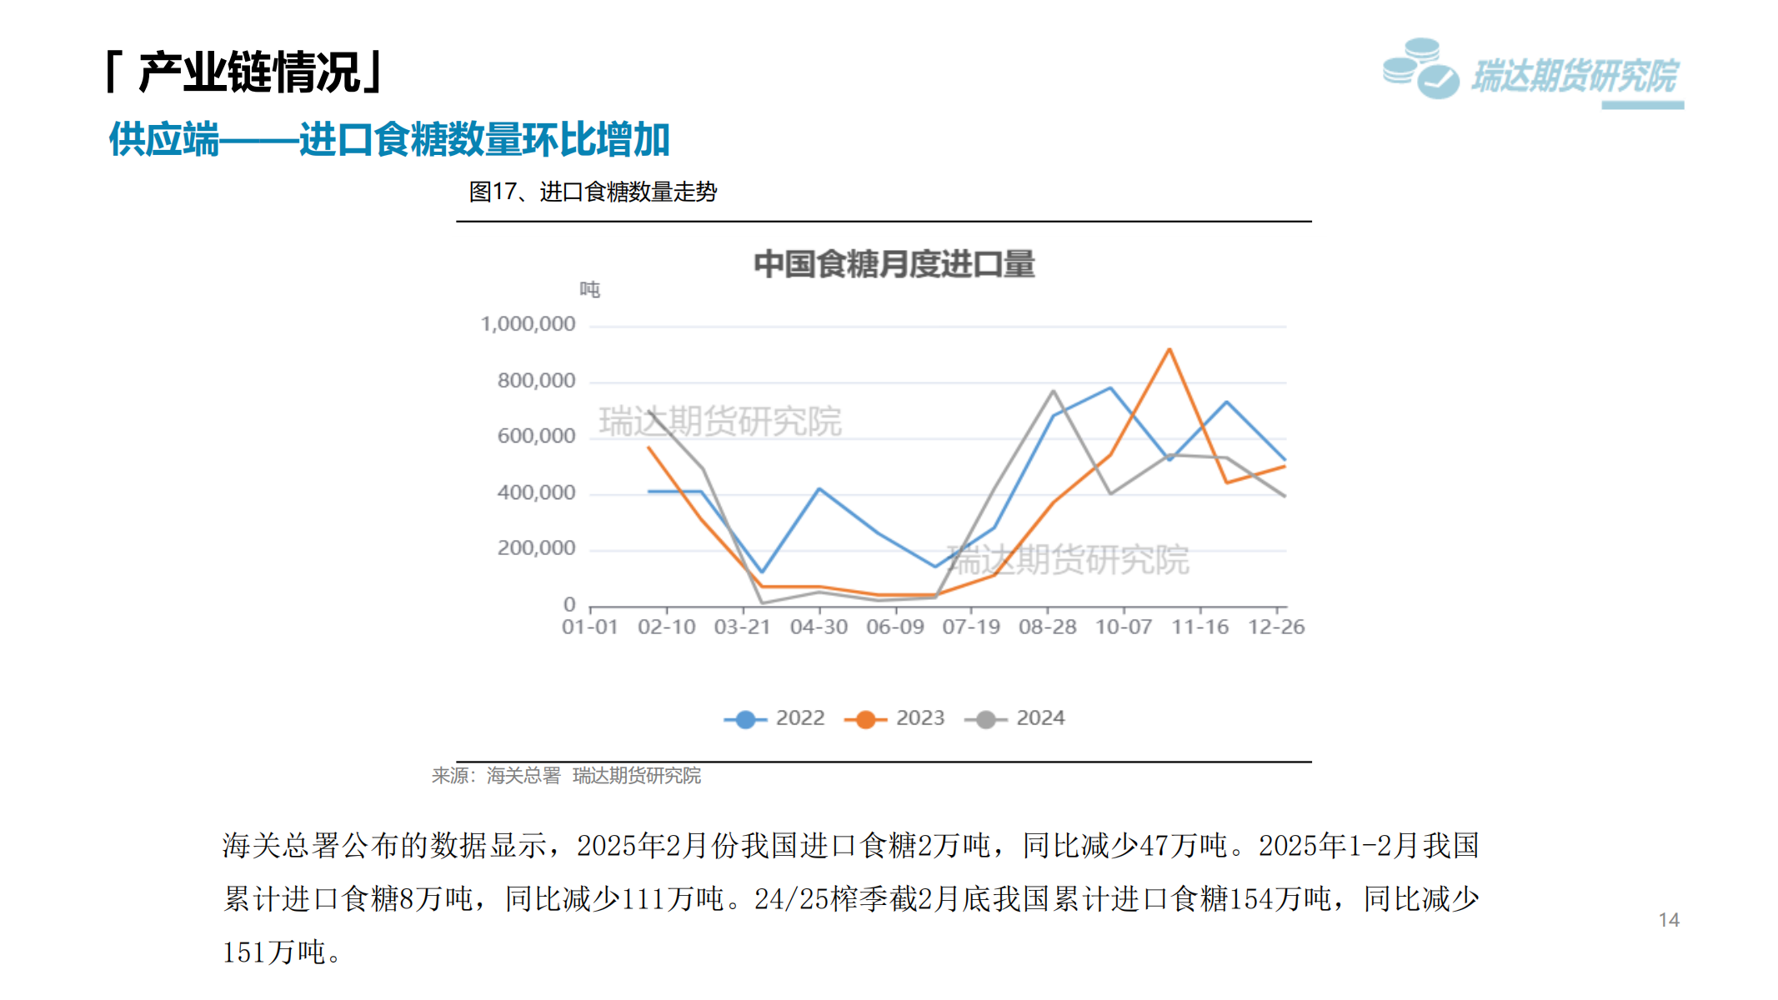
Task: Click the blue subtitle 供应端——进口食糖数量环比增加
Action: (389, 139)
